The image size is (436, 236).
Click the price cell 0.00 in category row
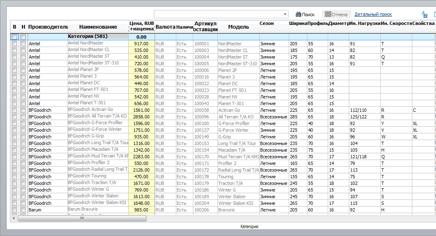click(141, 37)
